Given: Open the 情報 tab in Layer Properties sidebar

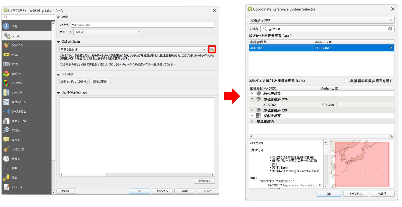Looking at the screenshot, I should [x=27, y=26].
